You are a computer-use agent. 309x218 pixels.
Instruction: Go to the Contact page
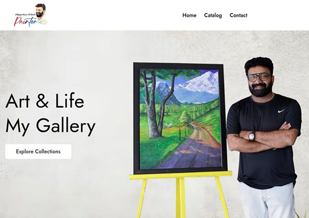pos(239,15)
